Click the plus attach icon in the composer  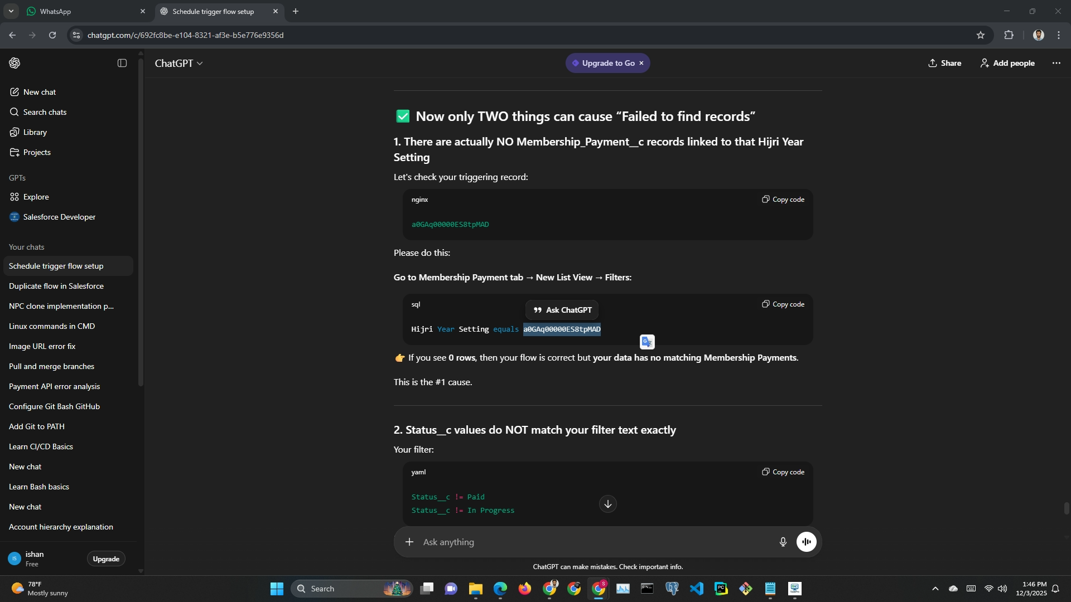[x=409, y=542]
